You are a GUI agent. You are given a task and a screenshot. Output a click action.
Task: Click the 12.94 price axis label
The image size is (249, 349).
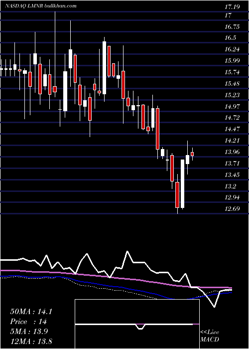pos(232,197)
